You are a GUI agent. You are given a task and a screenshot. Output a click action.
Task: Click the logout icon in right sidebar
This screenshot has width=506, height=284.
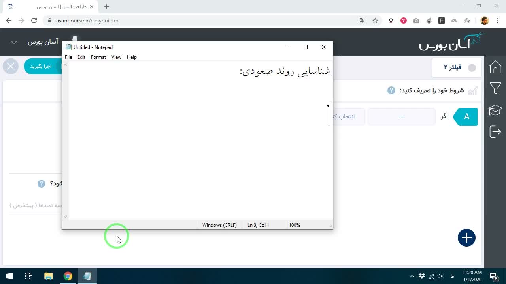coord(495,132)
